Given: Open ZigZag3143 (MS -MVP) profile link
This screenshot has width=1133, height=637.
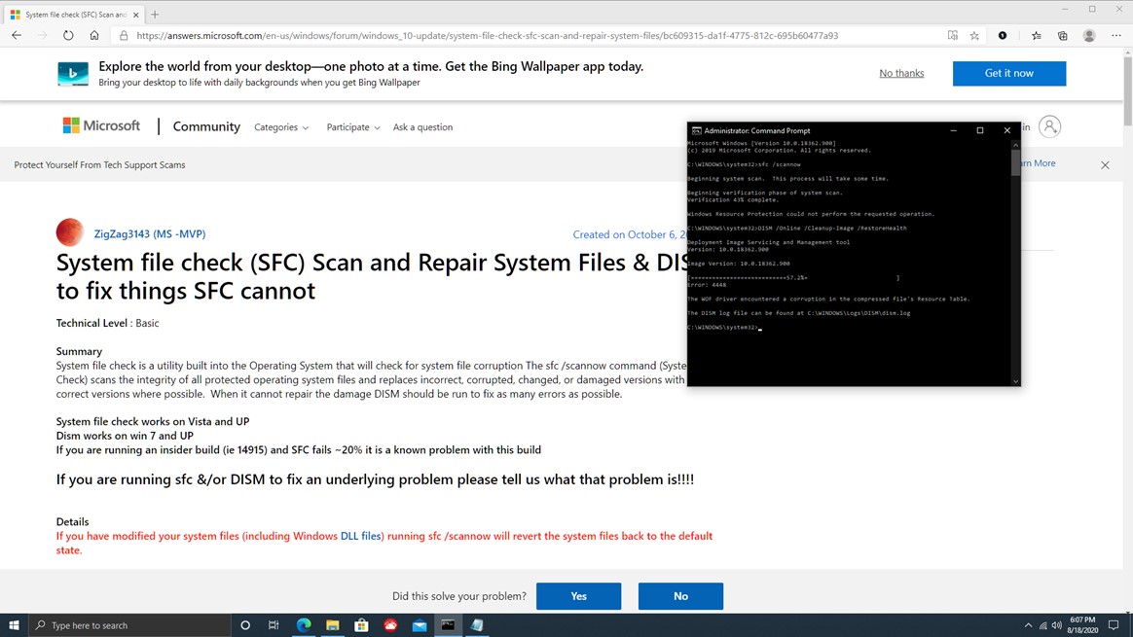Looking at the screenshot, I should [x=150, y=234].
